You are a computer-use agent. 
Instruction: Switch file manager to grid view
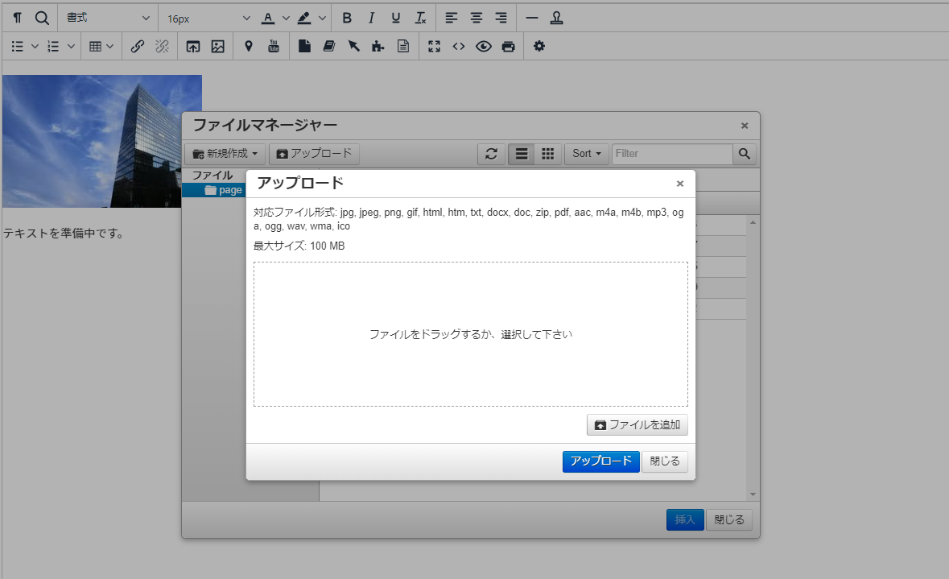click(547, 154)
